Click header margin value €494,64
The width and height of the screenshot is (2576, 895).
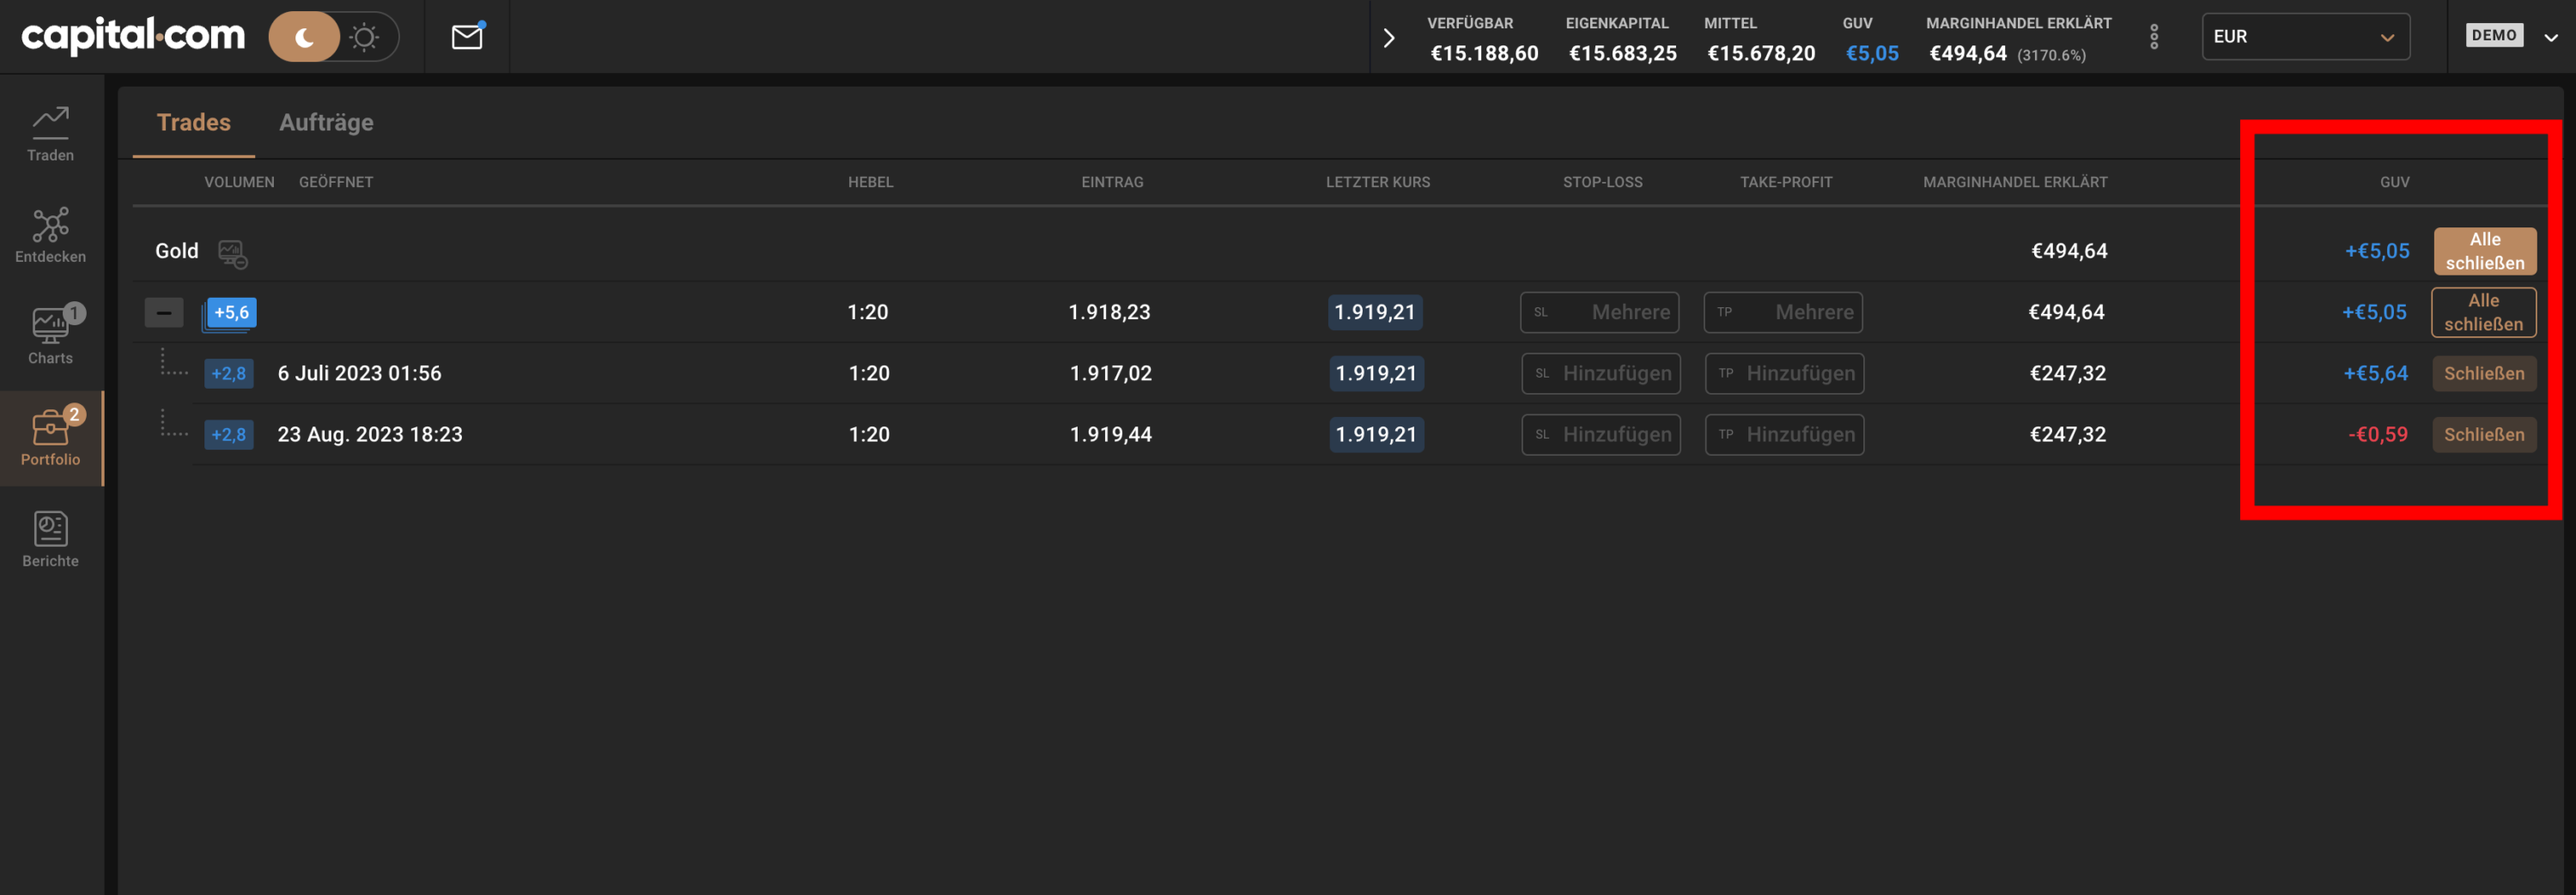point(1968,54)
